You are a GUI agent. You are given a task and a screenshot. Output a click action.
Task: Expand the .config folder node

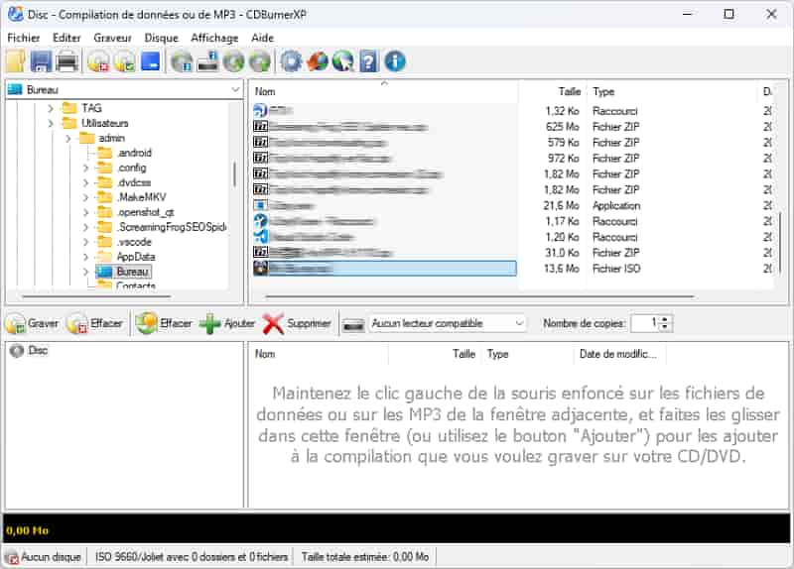[x=85, y=168]
